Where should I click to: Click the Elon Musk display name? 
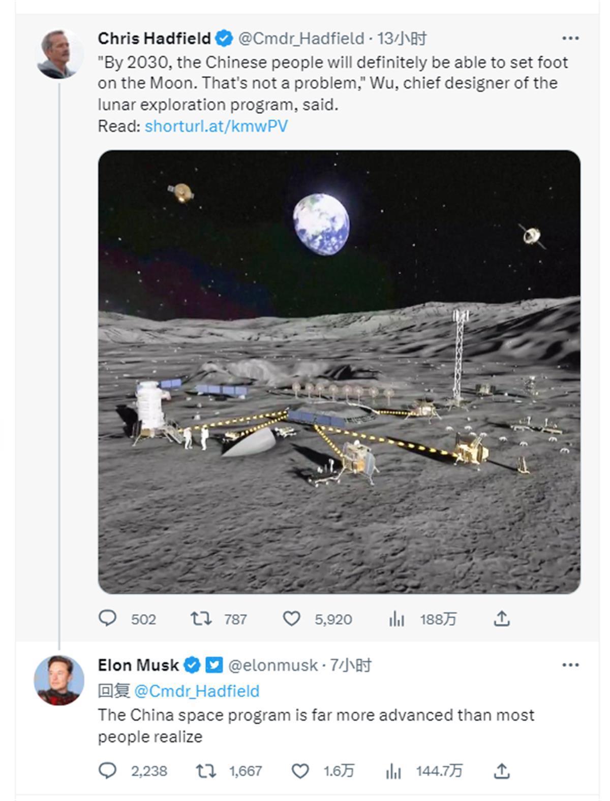(138, 665)
